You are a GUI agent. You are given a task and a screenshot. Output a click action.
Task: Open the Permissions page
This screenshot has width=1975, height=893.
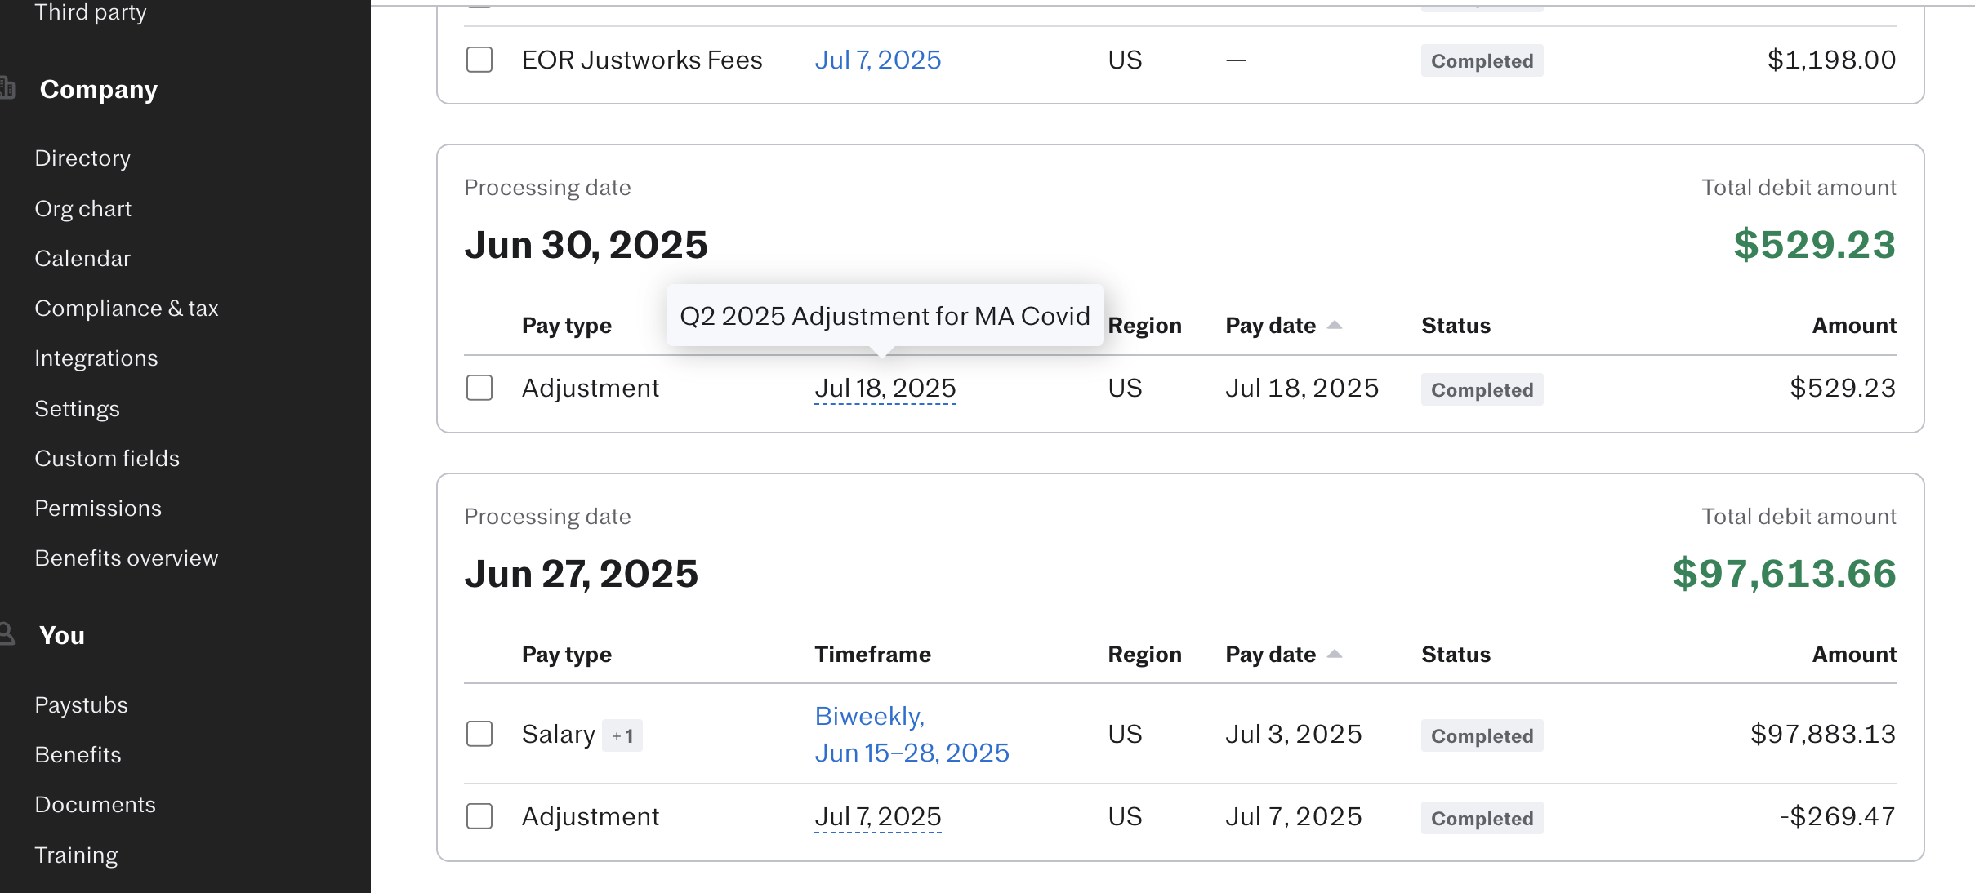point(98,508)
